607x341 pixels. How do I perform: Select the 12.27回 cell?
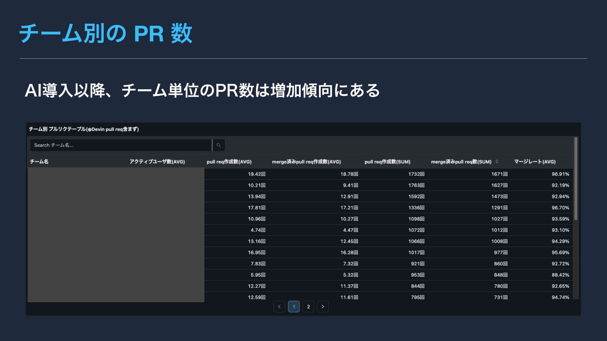(x=257, y=286)
